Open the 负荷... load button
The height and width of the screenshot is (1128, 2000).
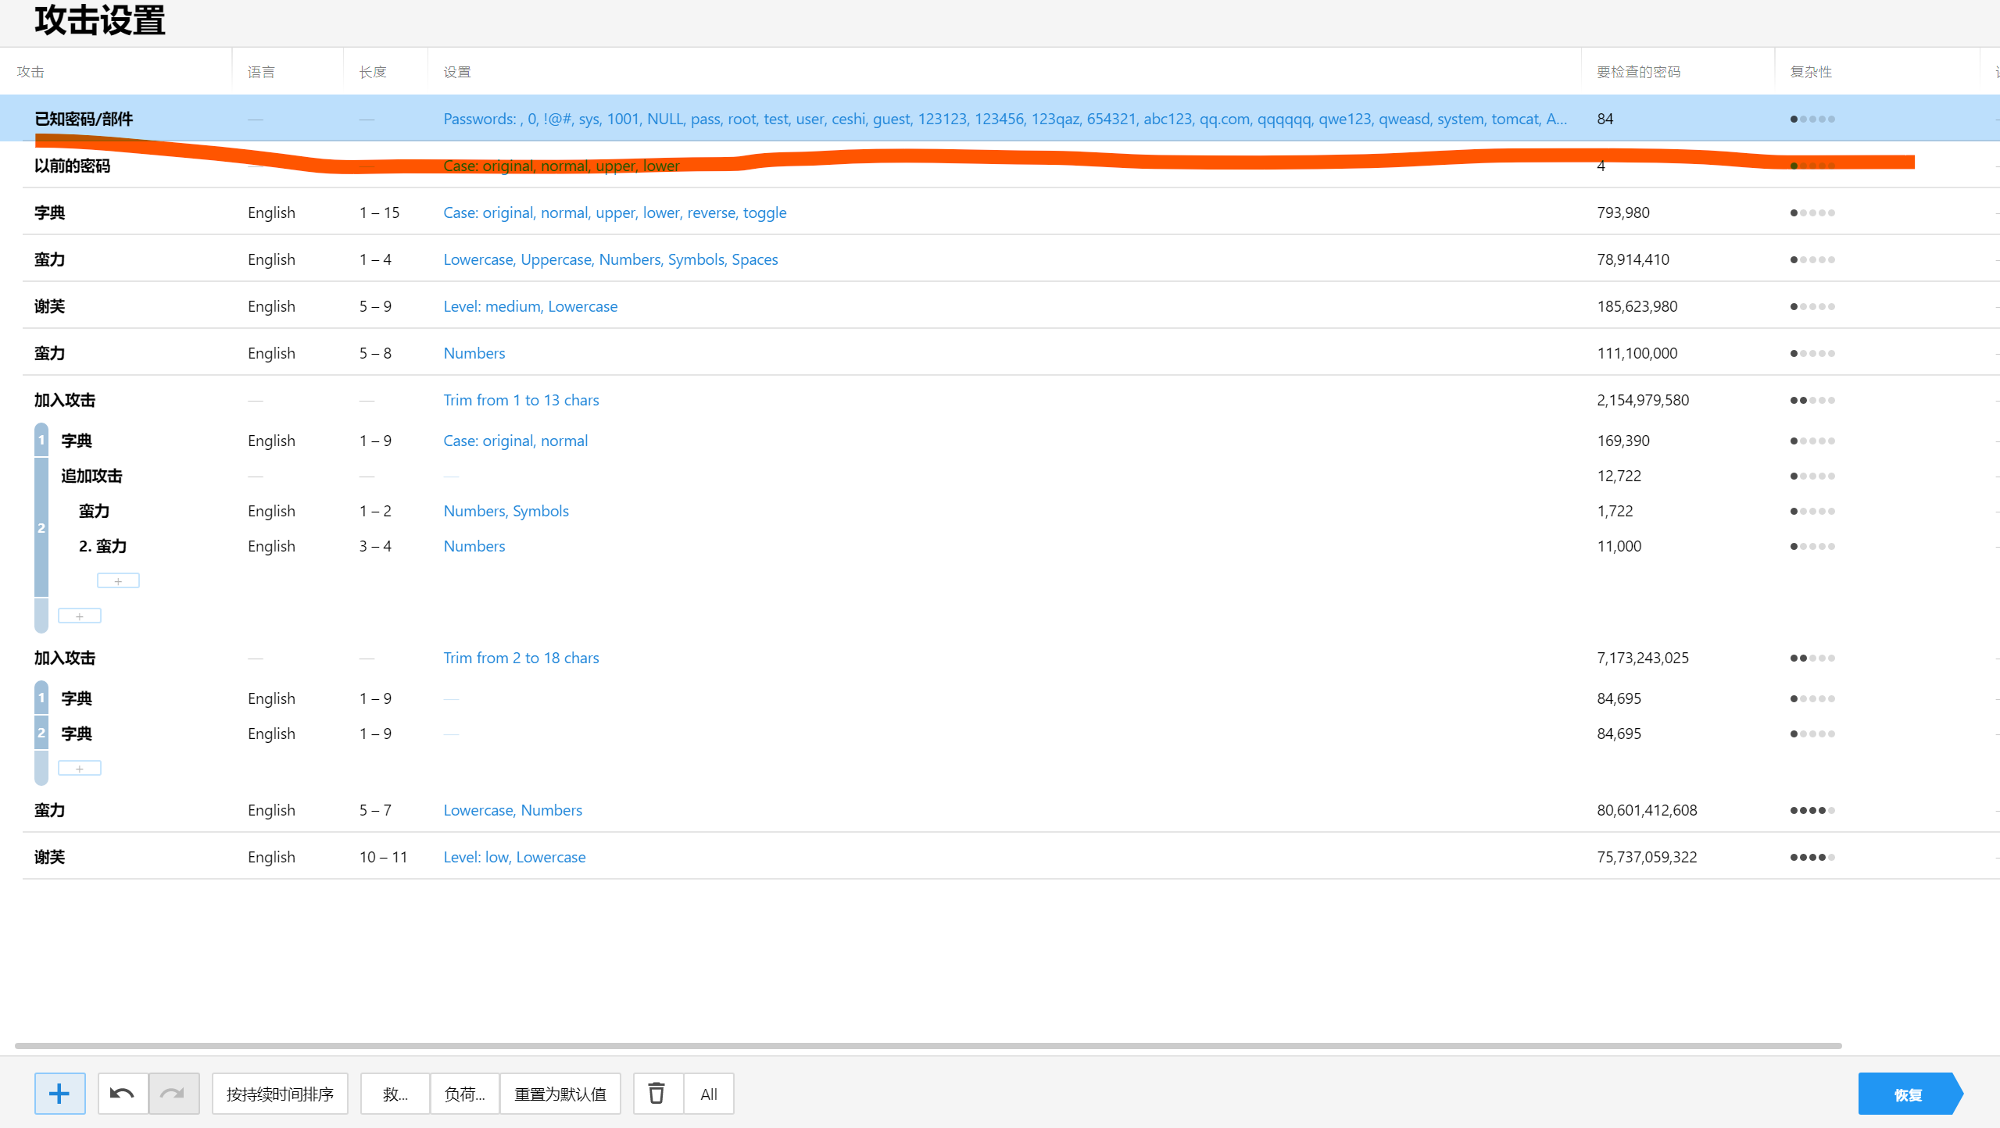click(x=464, y=1094)
